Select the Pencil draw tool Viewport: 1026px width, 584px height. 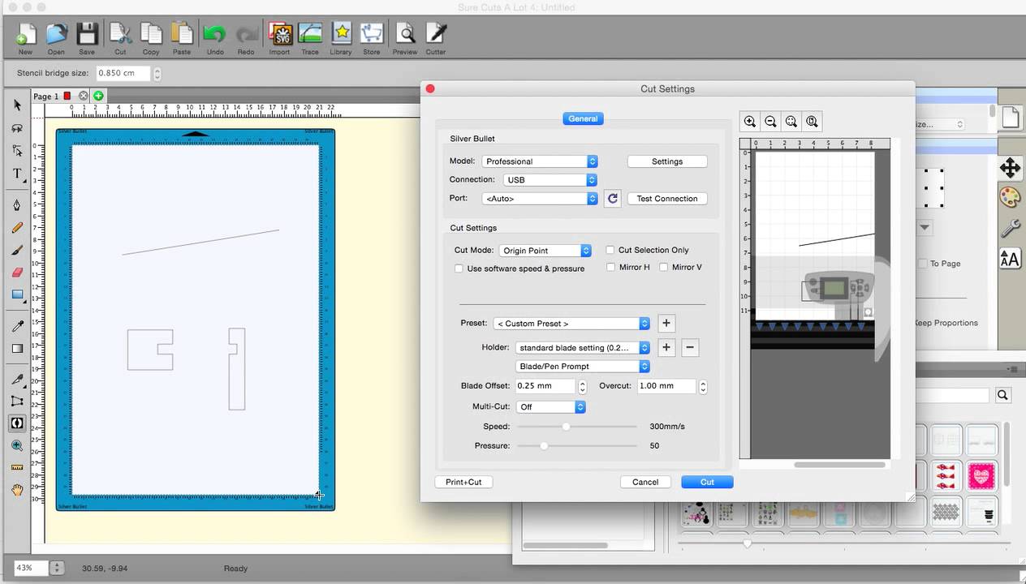[x=17, y=229]
